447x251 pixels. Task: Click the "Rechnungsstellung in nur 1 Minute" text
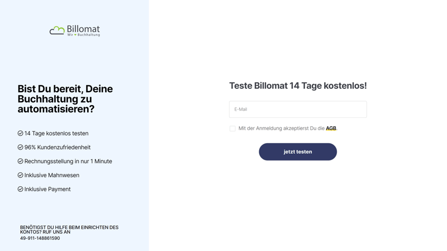click(68, 161)
